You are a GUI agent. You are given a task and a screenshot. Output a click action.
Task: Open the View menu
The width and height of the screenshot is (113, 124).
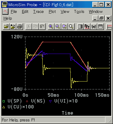(x=65, y=12)
